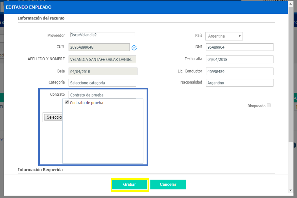Edit the Proveedor input field
Viewport: 297px width, 198px height.
pos(103,35)
